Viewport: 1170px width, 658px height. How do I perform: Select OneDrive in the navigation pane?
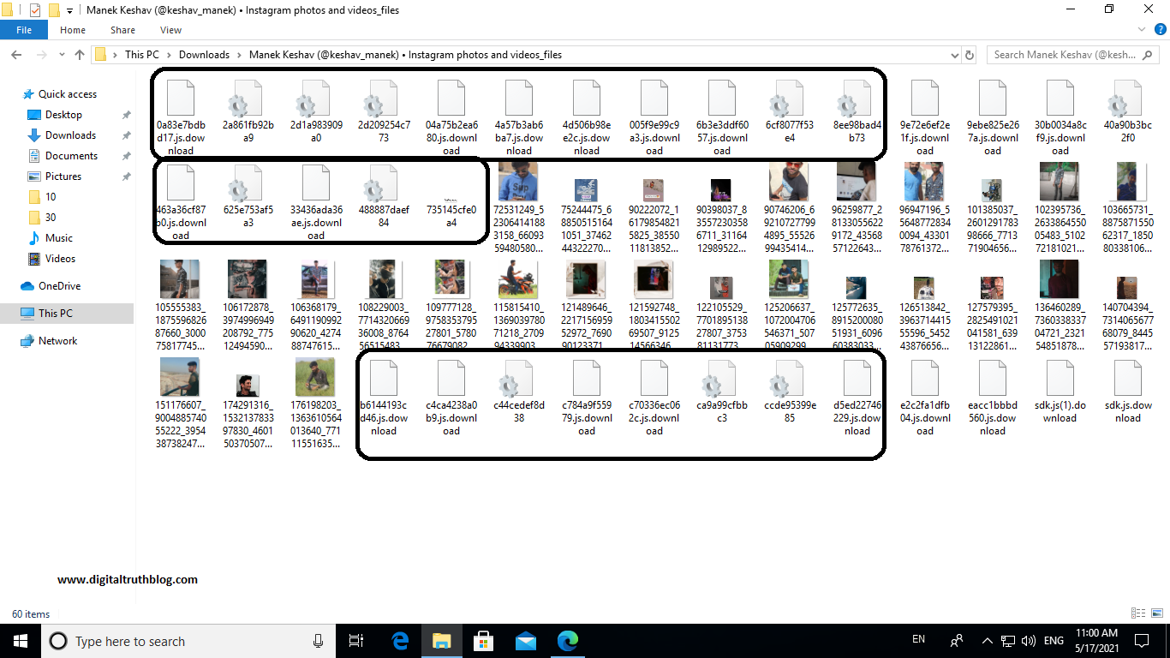coord(59,286)
